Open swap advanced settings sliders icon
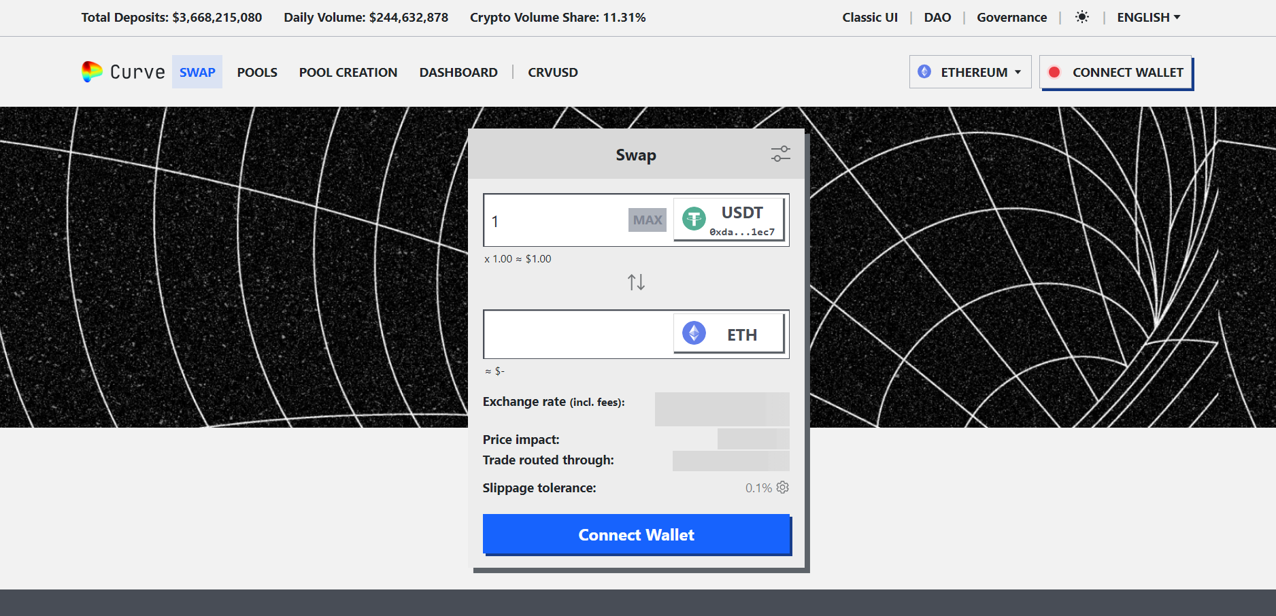Screen dimensions: 1276x616 (x=780, y=154)
